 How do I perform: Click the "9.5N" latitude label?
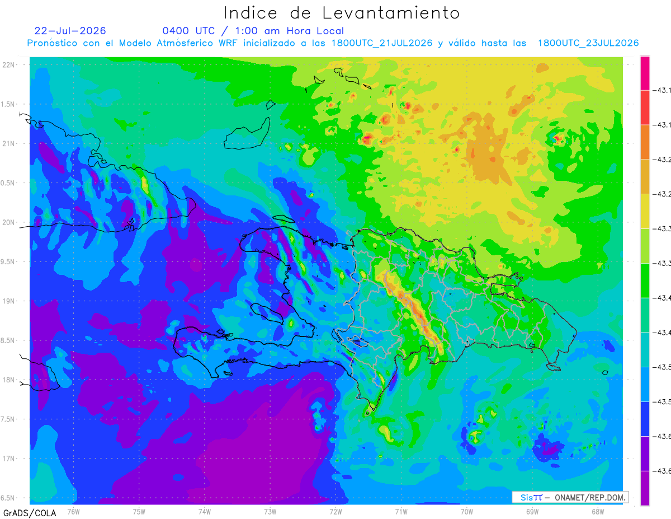click(x=8, y=262)
